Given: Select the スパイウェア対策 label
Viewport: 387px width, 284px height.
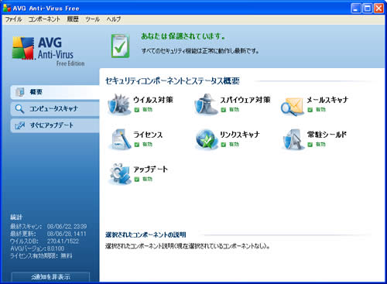Looking at the screenshot, I should pos(245,100).
